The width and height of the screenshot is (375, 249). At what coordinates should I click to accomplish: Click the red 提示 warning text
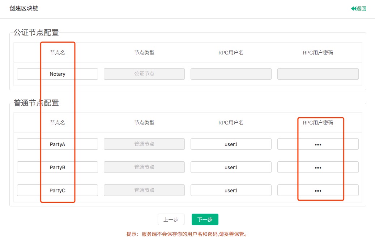[187, 234]
